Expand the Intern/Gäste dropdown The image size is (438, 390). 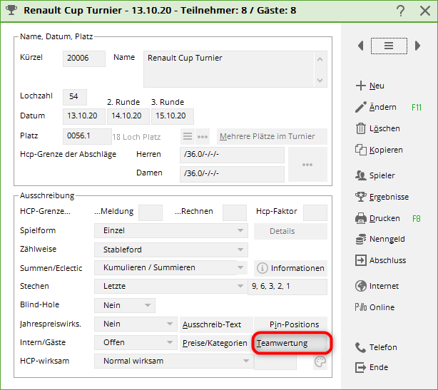click(169, 342)
